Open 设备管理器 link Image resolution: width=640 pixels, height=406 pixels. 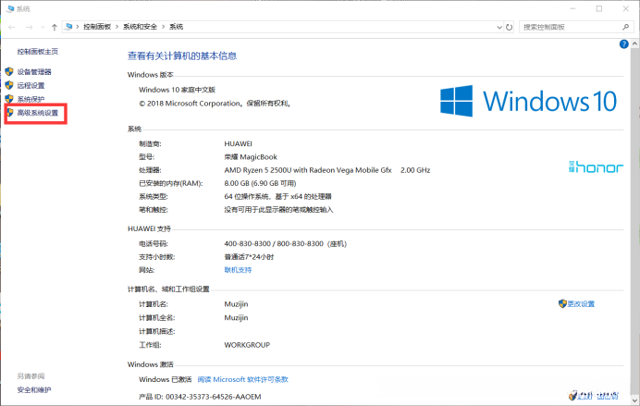(34, 72)
